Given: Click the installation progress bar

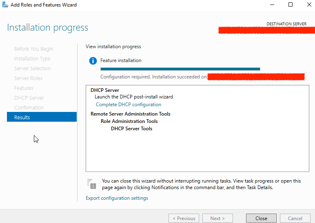Looking at the screenshot, I should pos(180,69).
